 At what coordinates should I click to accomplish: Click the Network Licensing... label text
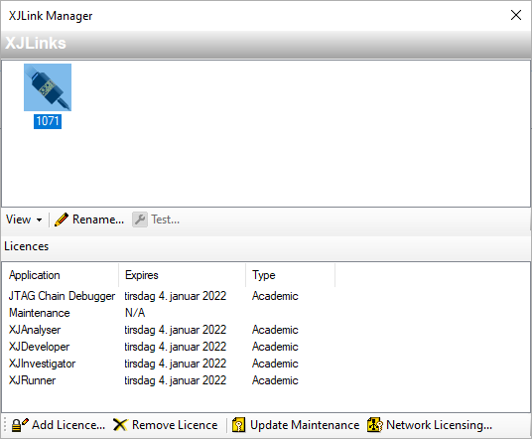click(x=439, y=425)
